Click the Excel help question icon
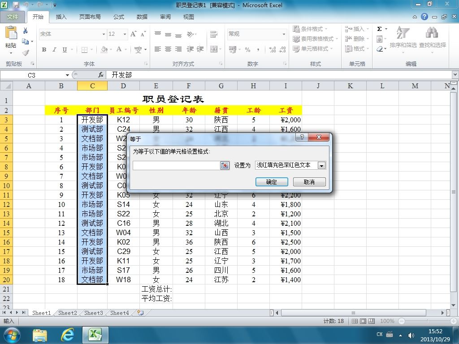 (424, 17)
